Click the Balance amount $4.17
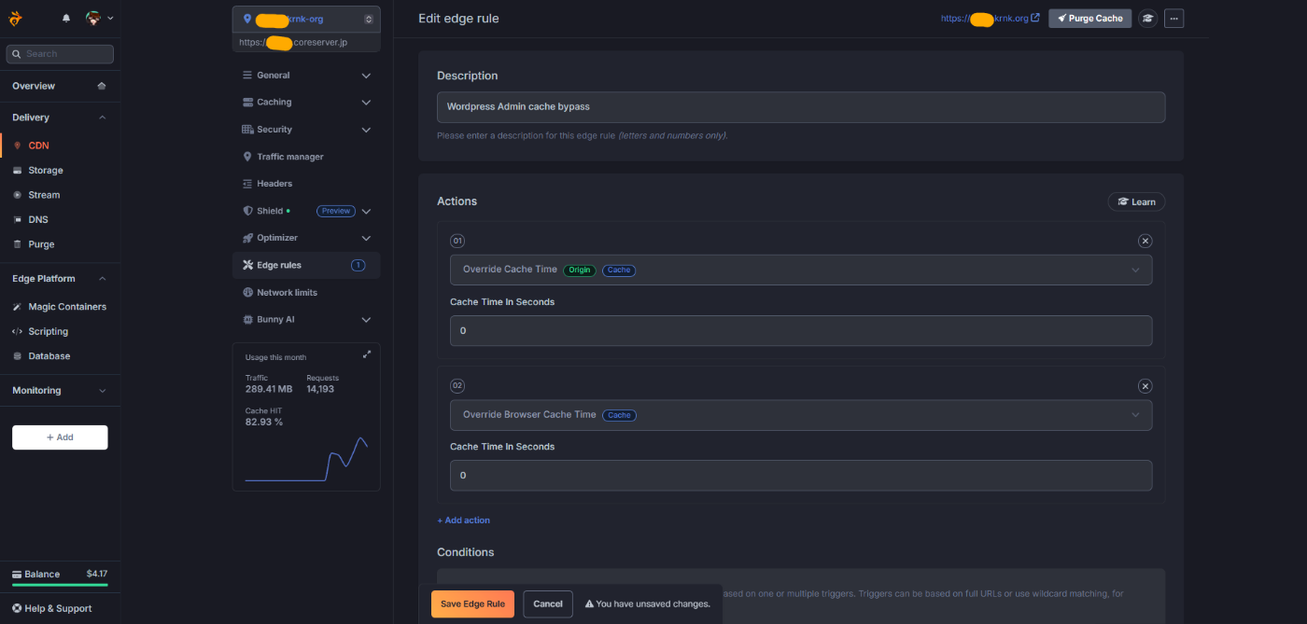 pyautogui.click(x=97, y=574)
